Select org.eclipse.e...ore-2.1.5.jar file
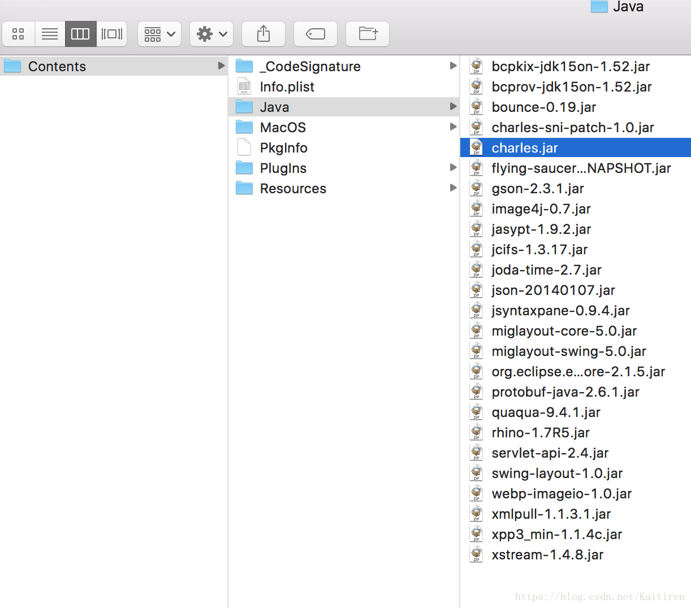The height and width of the screenshot is (608, 691). (576, 371)
